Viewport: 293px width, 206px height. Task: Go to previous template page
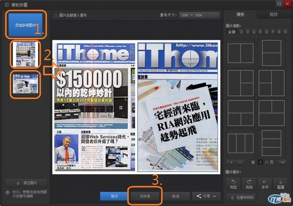click(231, 162)
